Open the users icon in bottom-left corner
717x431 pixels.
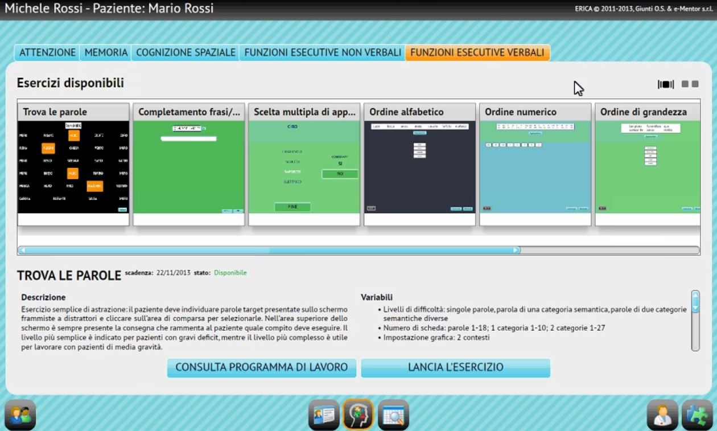(20, 414)
